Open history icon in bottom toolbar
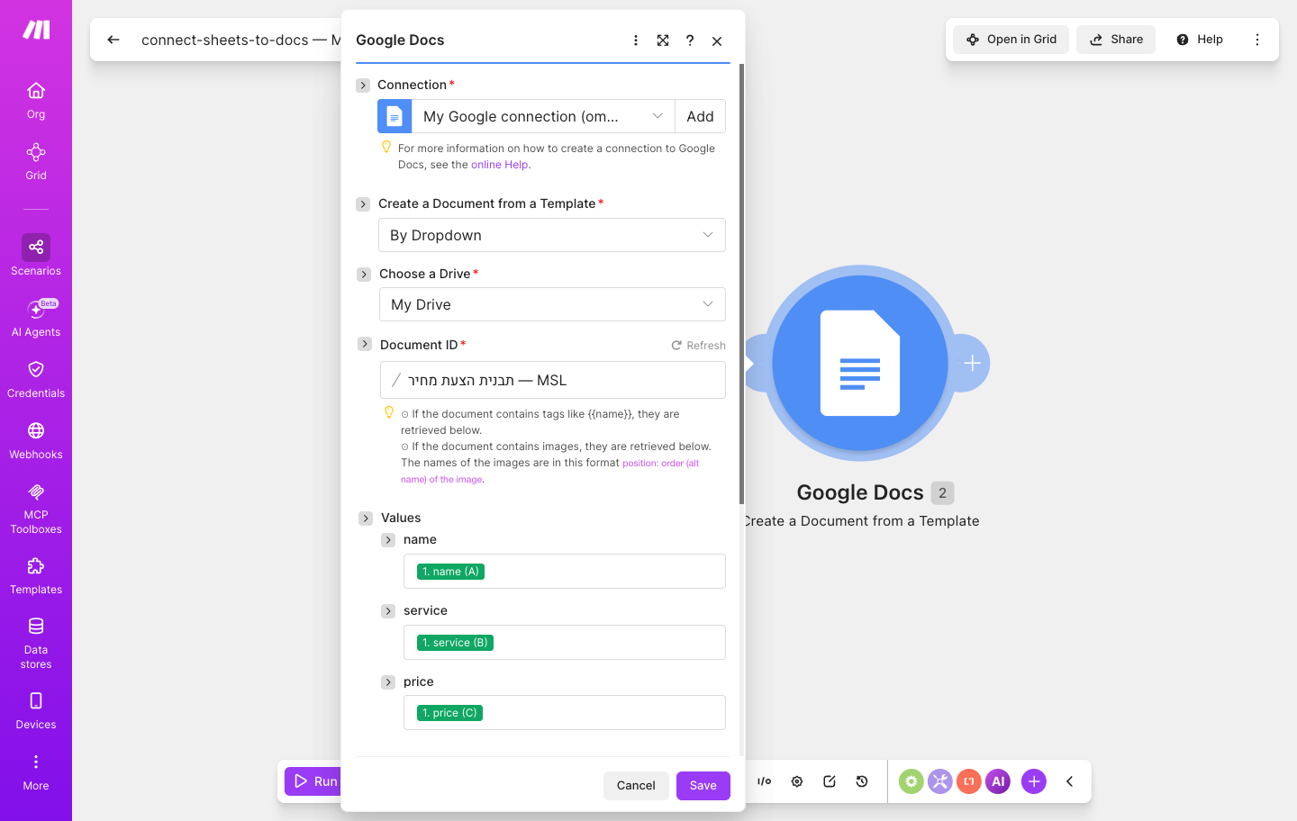 (x=862, y=781)
